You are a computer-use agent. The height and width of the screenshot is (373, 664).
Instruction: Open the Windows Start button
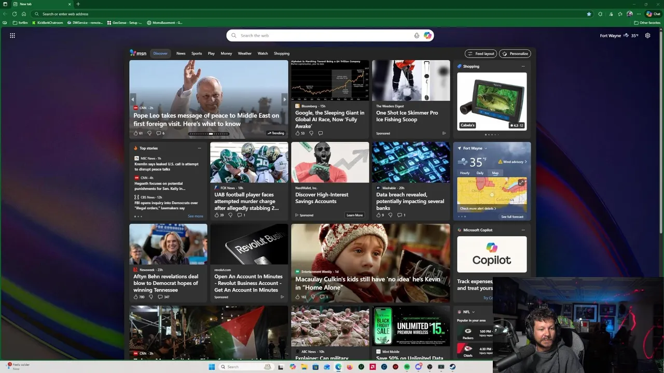coord(212,367)
